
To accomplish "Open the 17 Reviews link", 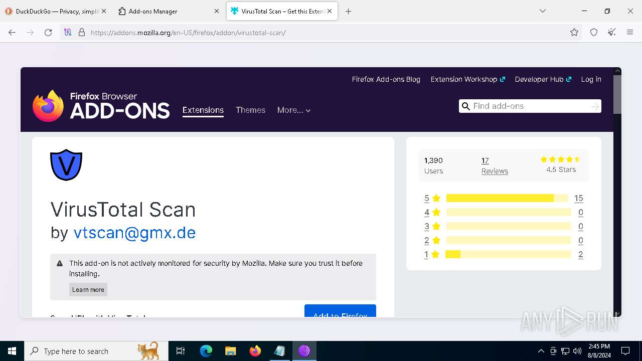I will pos(495,165).
